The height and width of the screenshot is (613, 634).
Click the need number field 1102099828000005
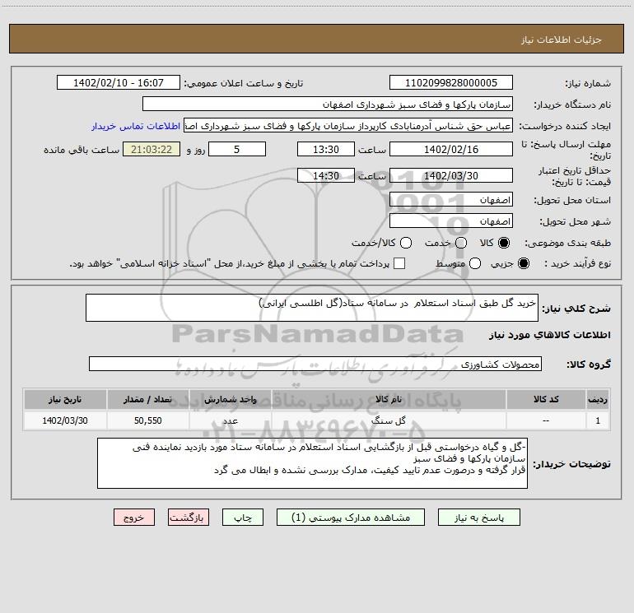(x=451, y=82)
